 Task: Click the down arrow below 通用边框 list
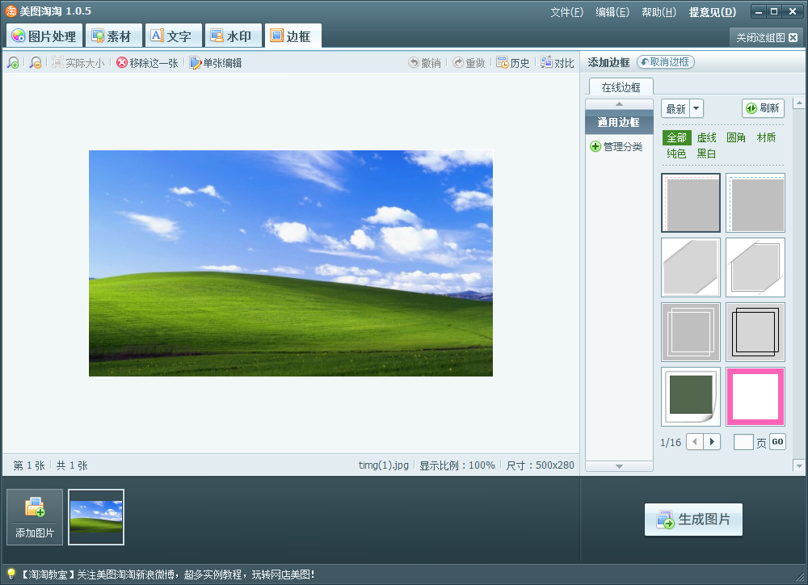coord(618,465)
